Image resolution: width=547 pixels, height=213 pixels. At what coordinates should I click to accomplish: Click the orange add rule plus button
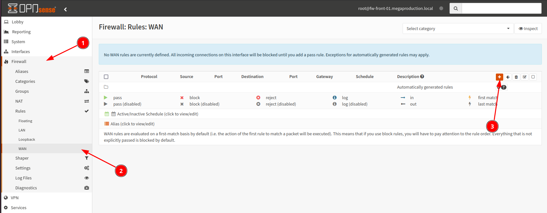pyautogui.click(x=499, y=77)
